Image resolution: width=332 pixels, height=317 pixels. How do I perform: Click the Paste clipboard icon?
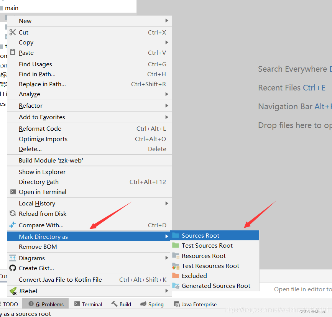[x=13, y=52]
